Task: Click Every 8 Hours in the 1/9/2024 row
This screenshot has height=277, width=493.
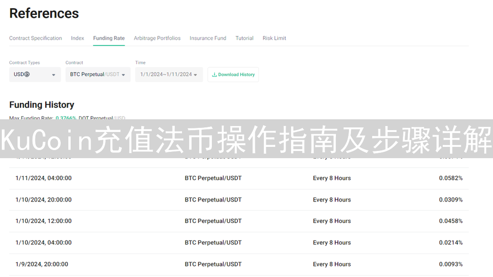Action: (x=332, y=264)
